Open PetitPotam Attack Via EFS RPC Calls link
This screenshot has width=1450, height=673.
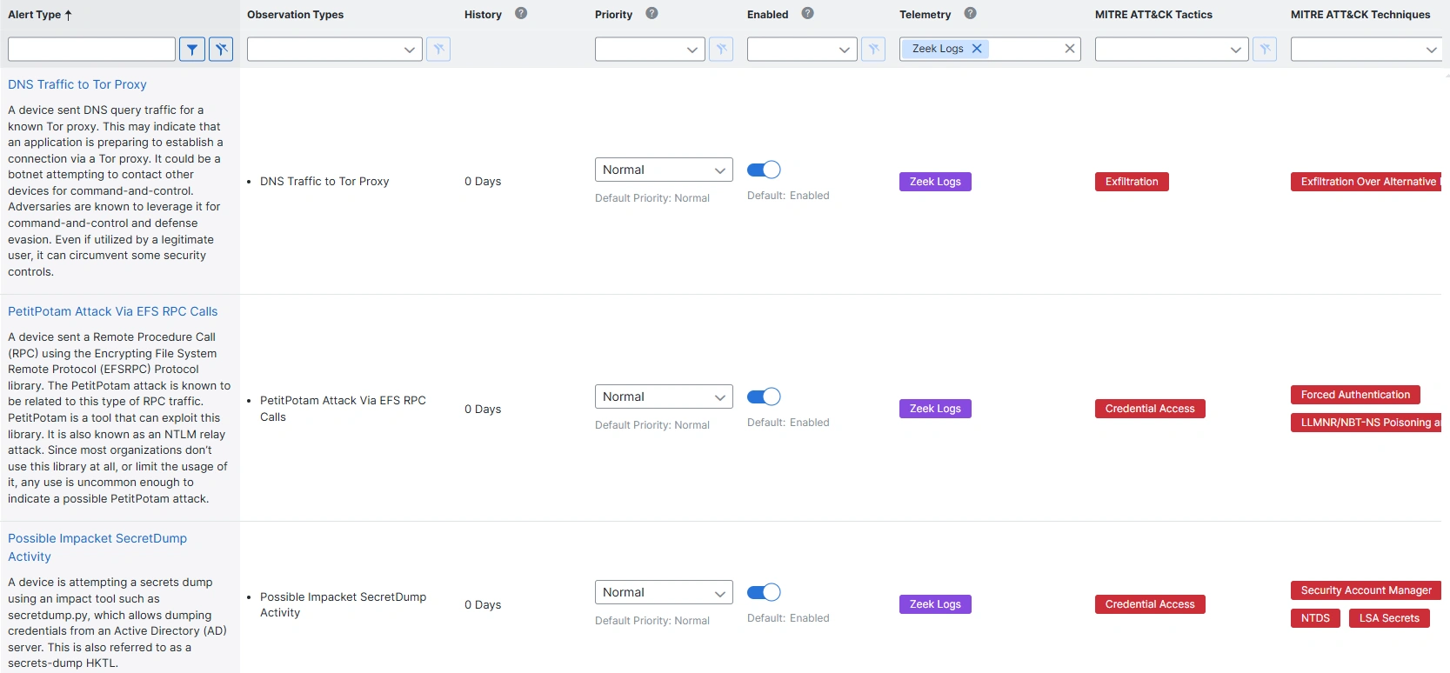click(112, 311)
